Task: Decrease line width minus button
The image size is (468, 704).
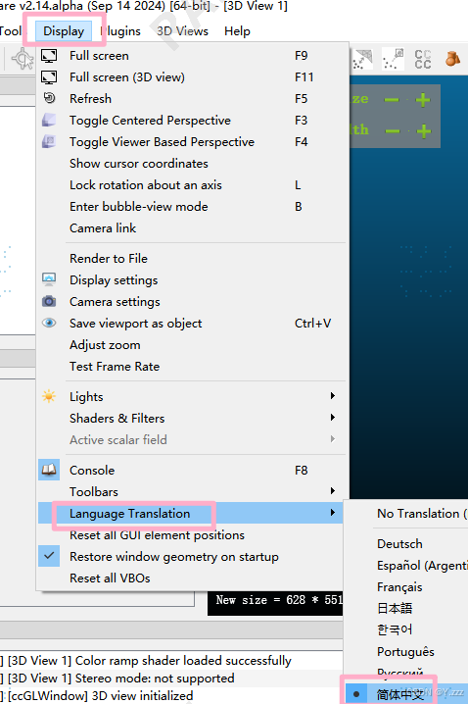Action: click(x=393, y=131)
